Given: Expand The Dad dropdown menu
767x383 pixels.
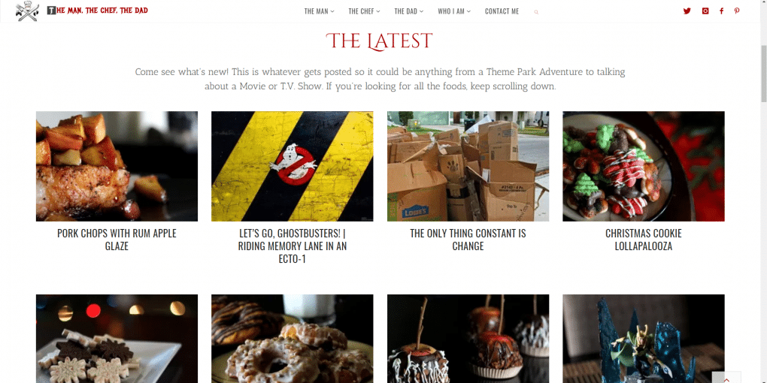Looking at the screenshot, I should tap(409, 11).
